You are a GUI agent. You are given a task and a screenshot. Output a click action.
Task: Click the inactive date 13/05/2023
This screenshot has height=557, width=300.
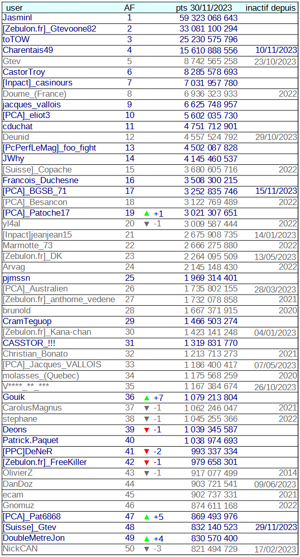click(x=275, y=257)
